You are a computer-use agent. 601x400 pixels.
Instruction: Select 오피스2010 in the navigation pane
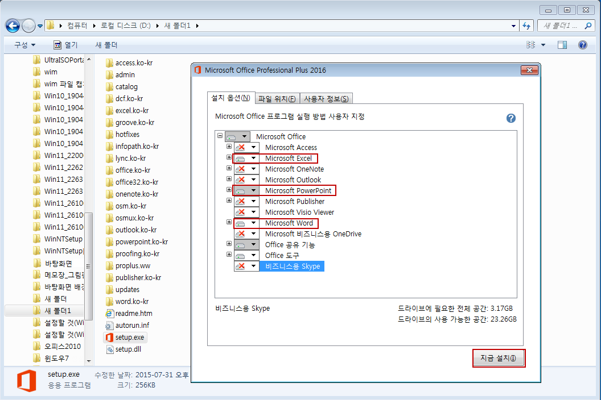(57, 346)
